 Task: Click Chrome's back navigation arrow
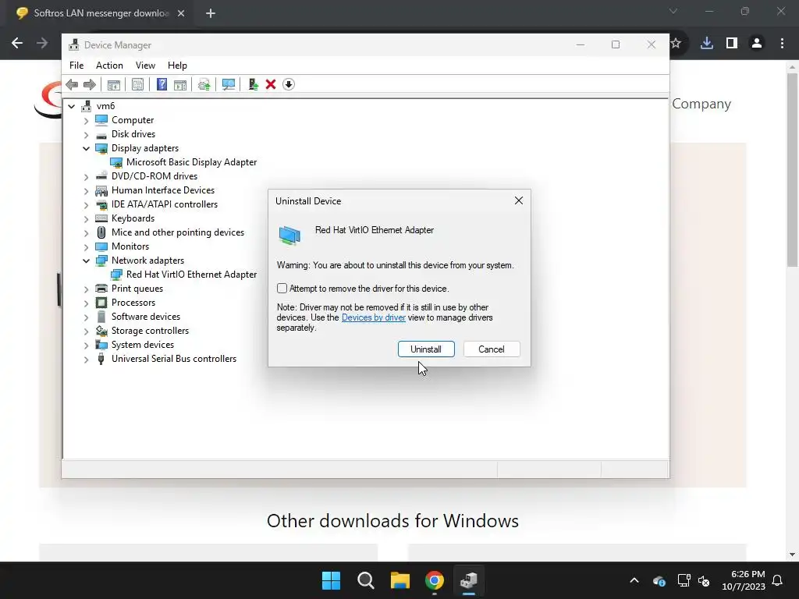17,44
